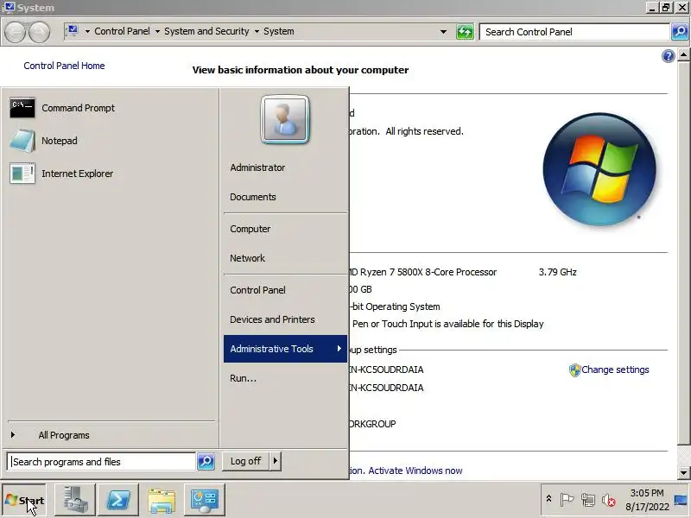Viewport: 691px width, 518px height.
Task: Open the Administrator menu entry
Action: pyautogui.click(x=285, y=167)
